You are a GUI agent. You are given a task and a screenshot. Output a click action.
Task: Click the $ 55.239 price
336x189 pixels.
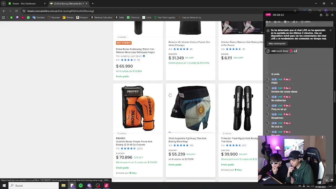point(177,154)
